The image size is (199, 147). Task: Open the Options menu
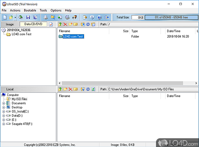(x=56, y=10)
